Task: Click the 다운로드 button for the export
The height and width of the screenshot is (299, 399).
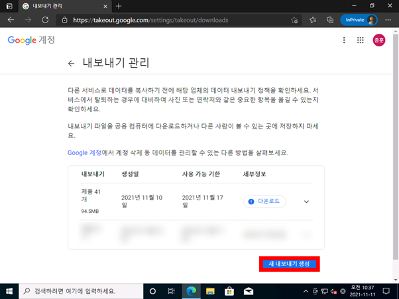Action: (264, 202)
